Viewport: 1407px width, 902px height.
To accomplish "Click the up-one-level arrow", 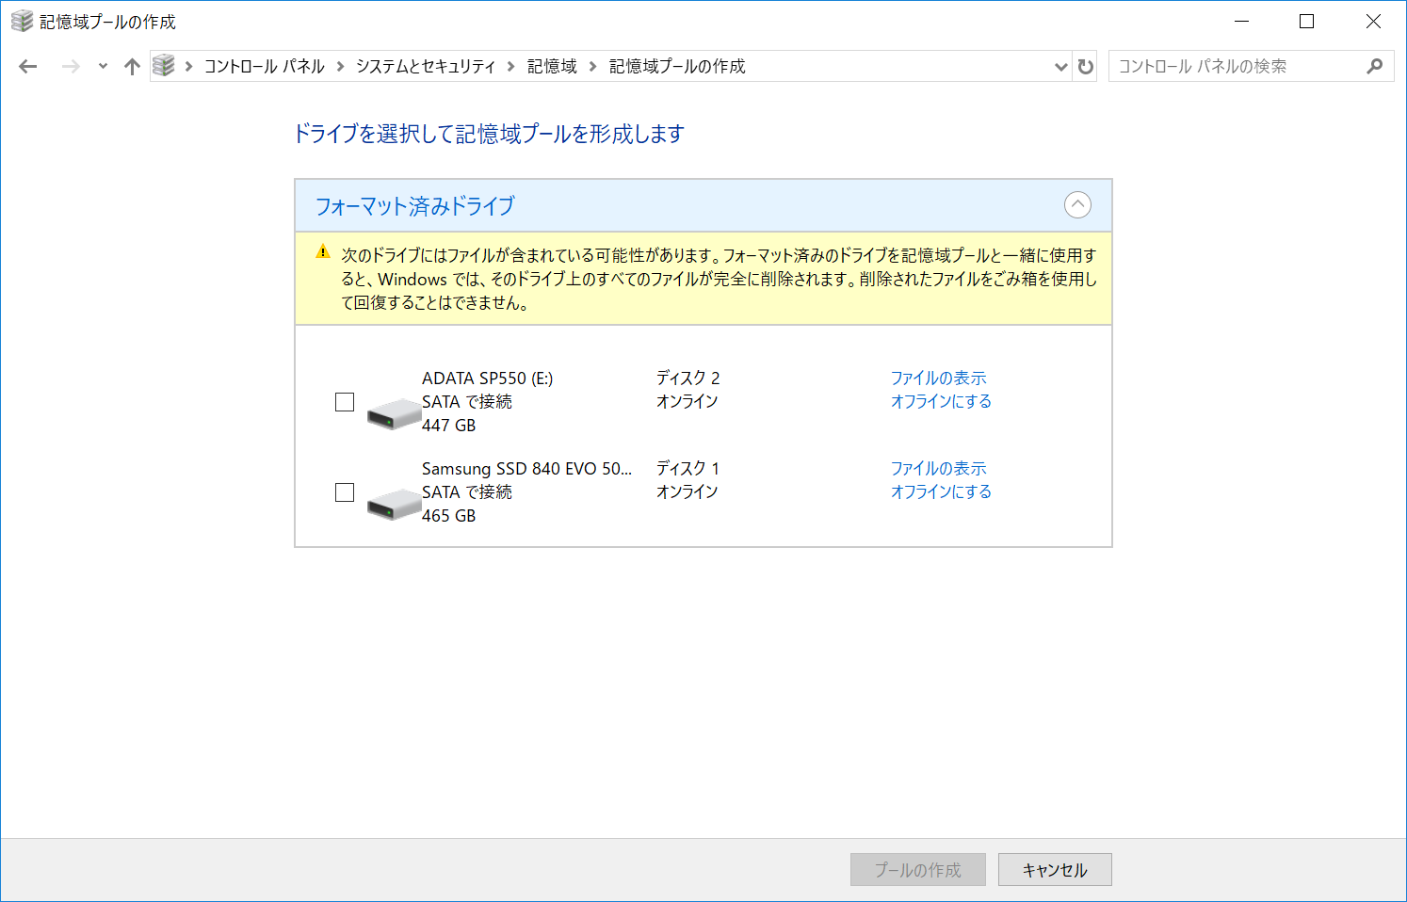I will [131, 66].
